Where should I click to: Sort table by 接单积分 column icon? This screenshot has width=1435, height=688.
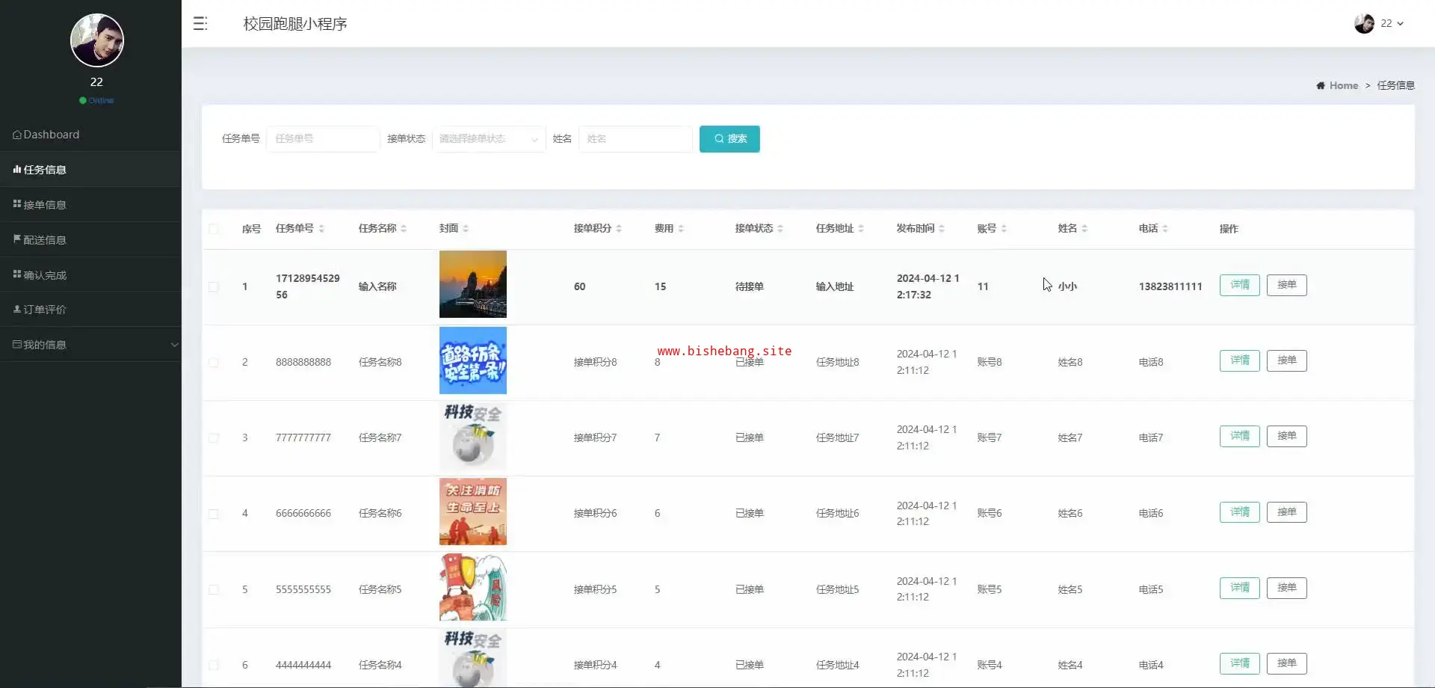pyautogui.click(x=619, y=229)
